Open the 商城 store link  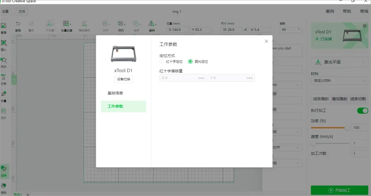(364, 11)
